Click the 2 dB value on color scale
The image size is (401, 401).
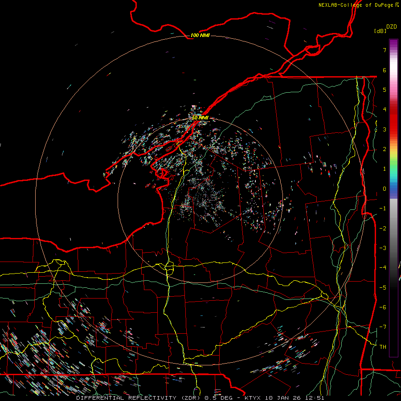pos(385,149)
